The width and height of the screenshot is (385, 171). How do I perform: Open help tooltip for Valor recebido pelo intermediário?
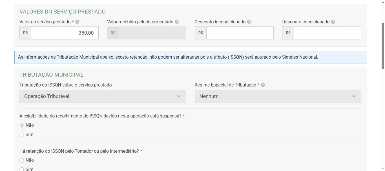[176, 21]
